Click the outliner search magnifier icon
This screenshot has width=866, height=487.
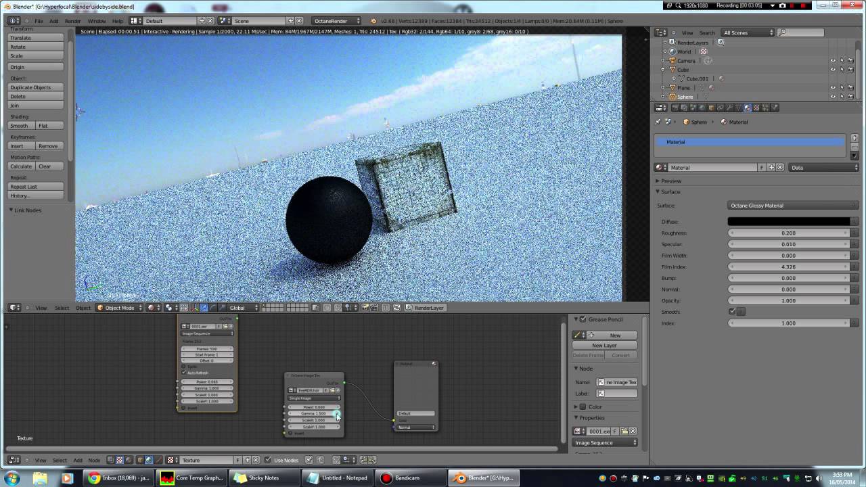[x=782, y=32]
